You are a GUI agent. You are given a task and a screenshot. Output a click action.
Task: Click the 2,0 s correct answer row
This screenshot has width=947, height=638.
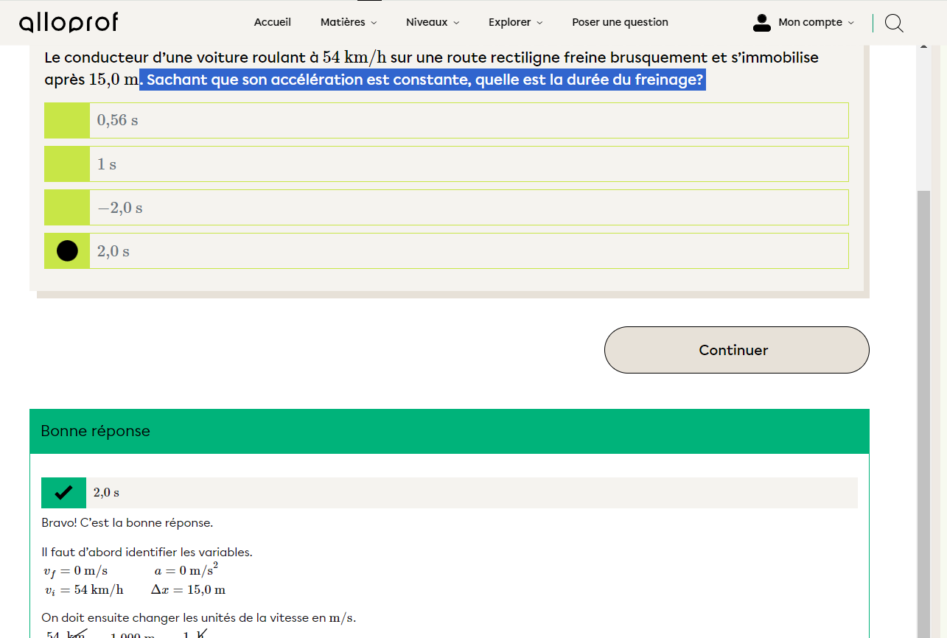point(472,493)
